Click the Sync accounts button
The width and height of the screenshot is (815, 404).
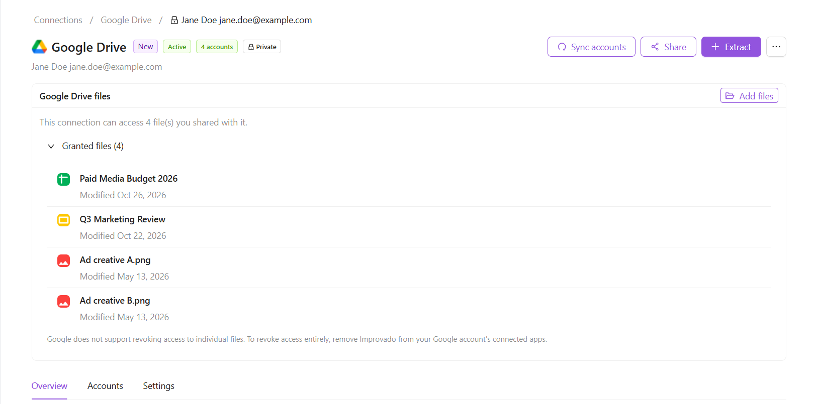tap(591, 47)
